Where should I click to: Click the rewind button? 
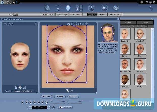(x=35, y=102)
